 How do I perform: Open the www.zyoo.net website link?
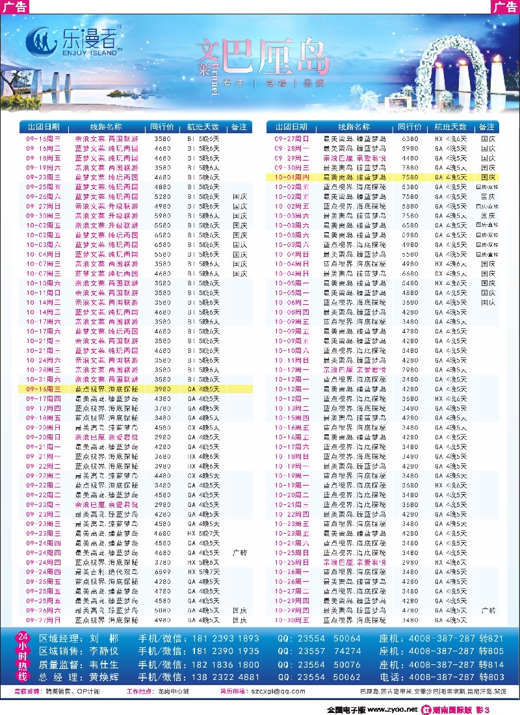coord(393,710)
